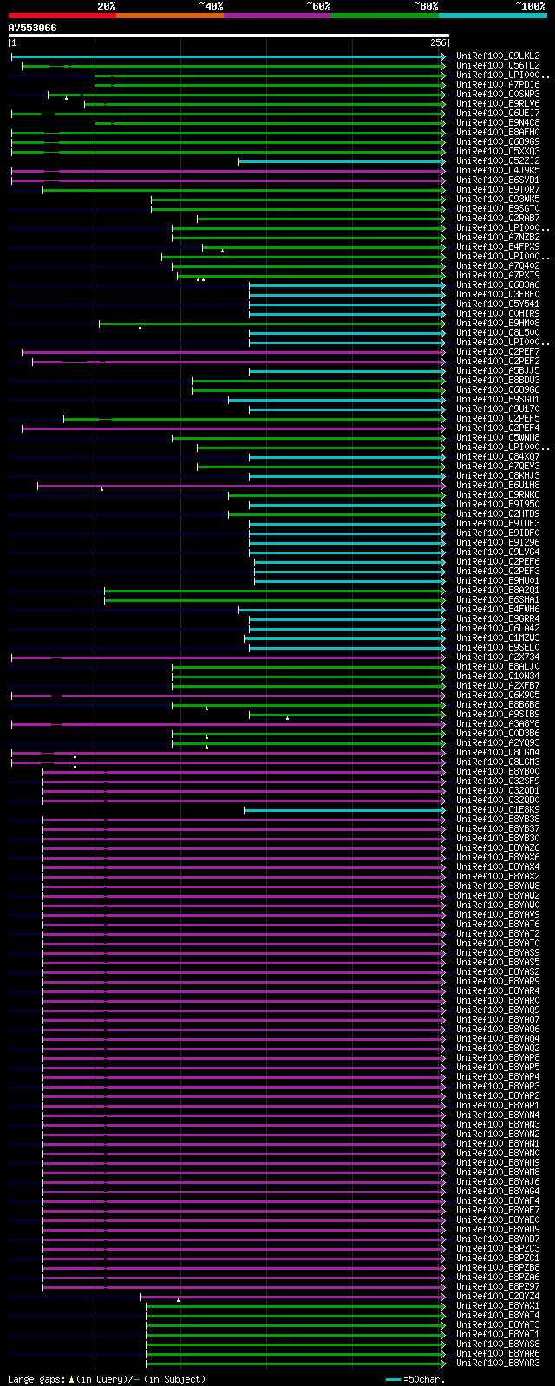The height and width of the screenshot is (1386, 555).
Task: Pick the UniRef100_Q0D3B6 hit name
Action: (x=498, y=733)
